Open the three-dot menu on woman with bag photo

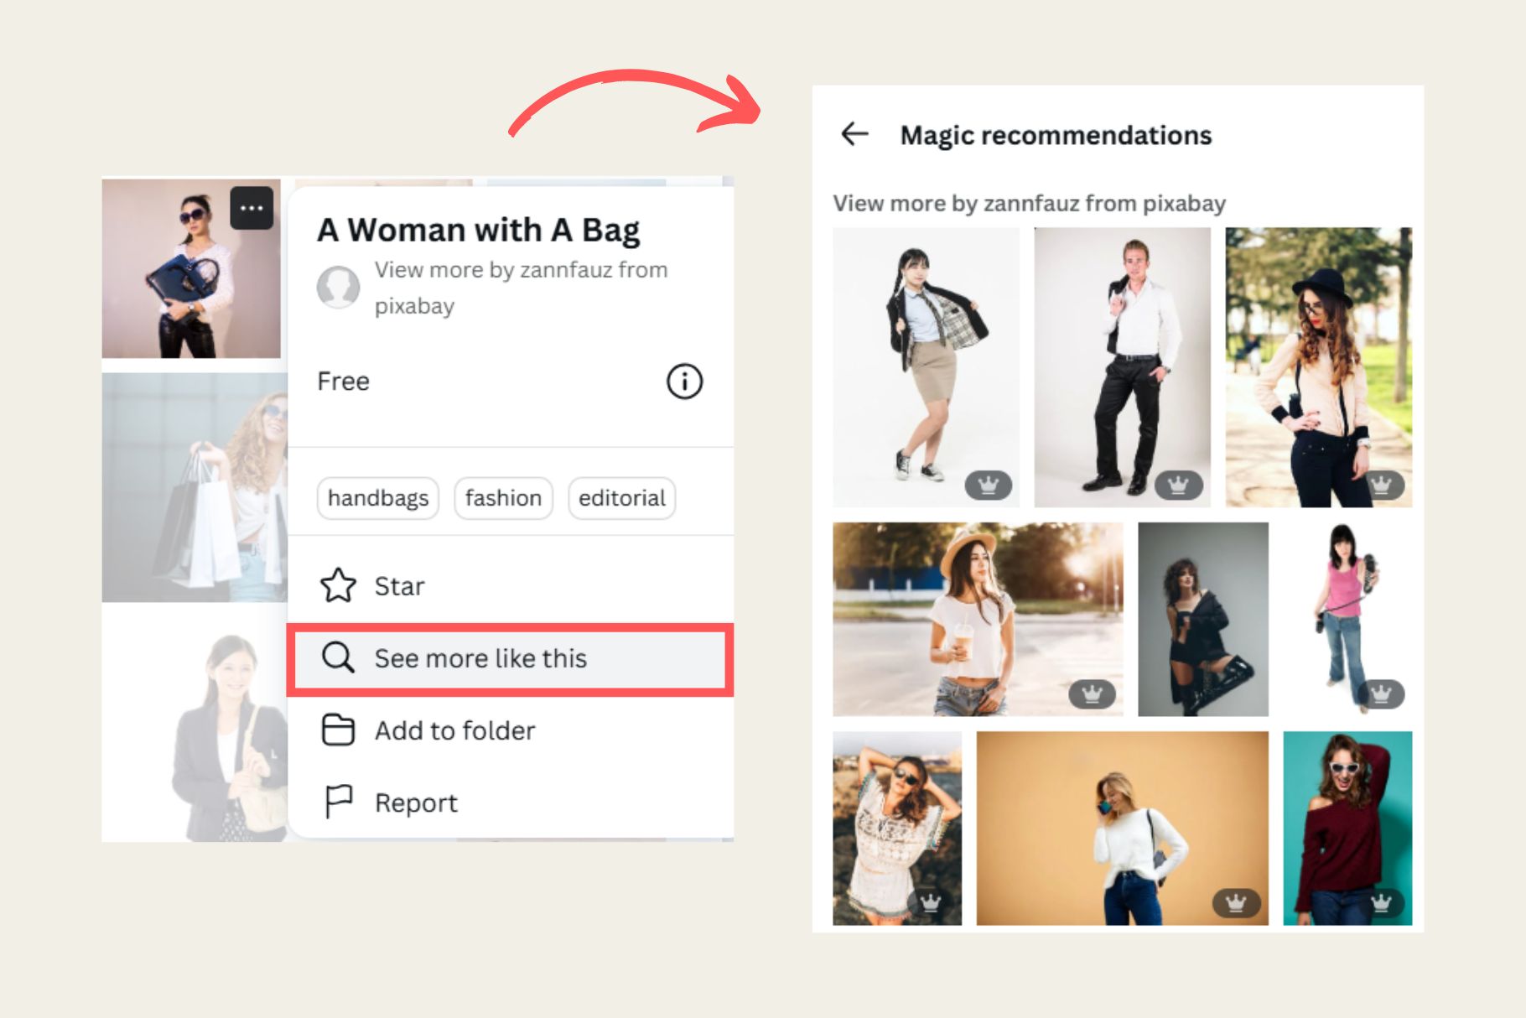tap(252, 208)
